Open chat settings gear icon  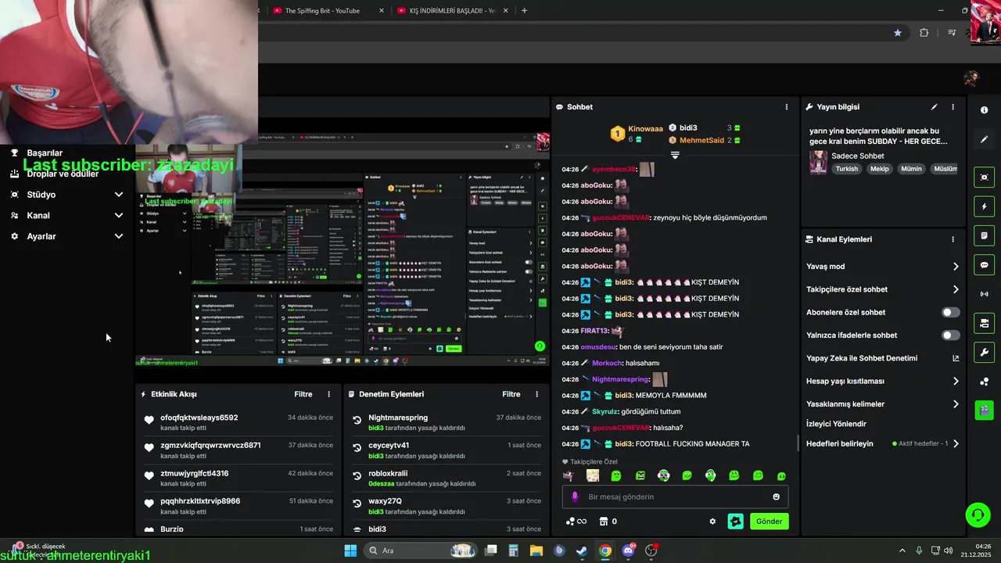coord(712,522)
